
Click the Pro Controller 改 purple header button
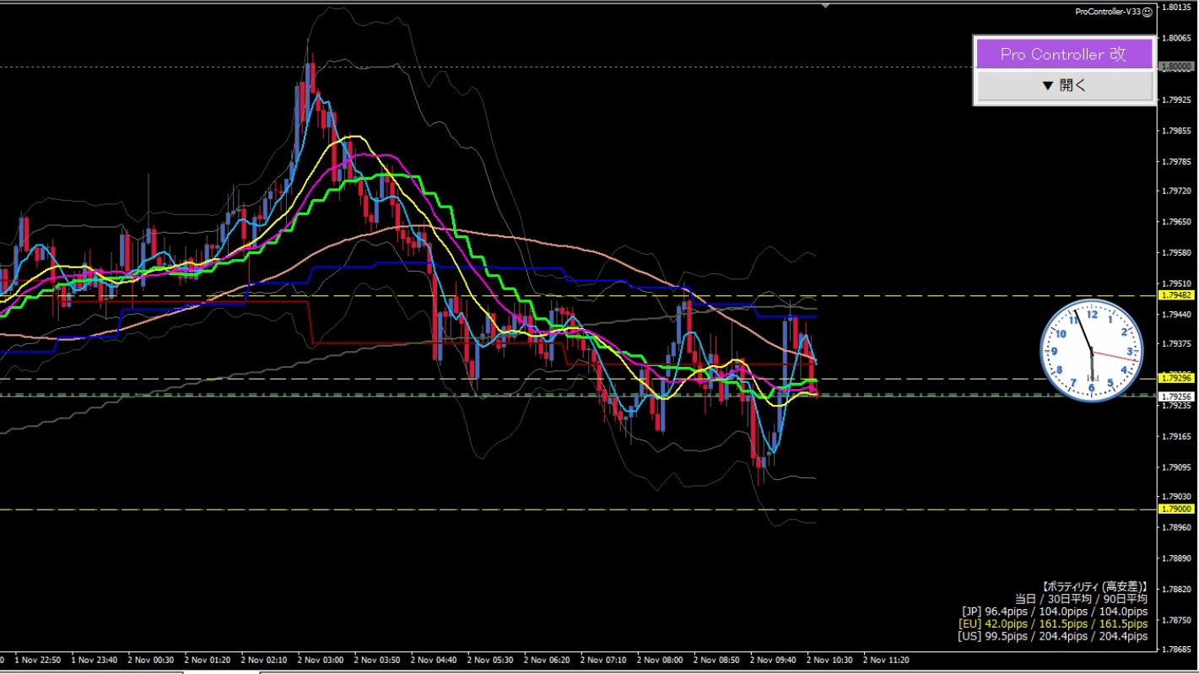[x=1063, y=54]
